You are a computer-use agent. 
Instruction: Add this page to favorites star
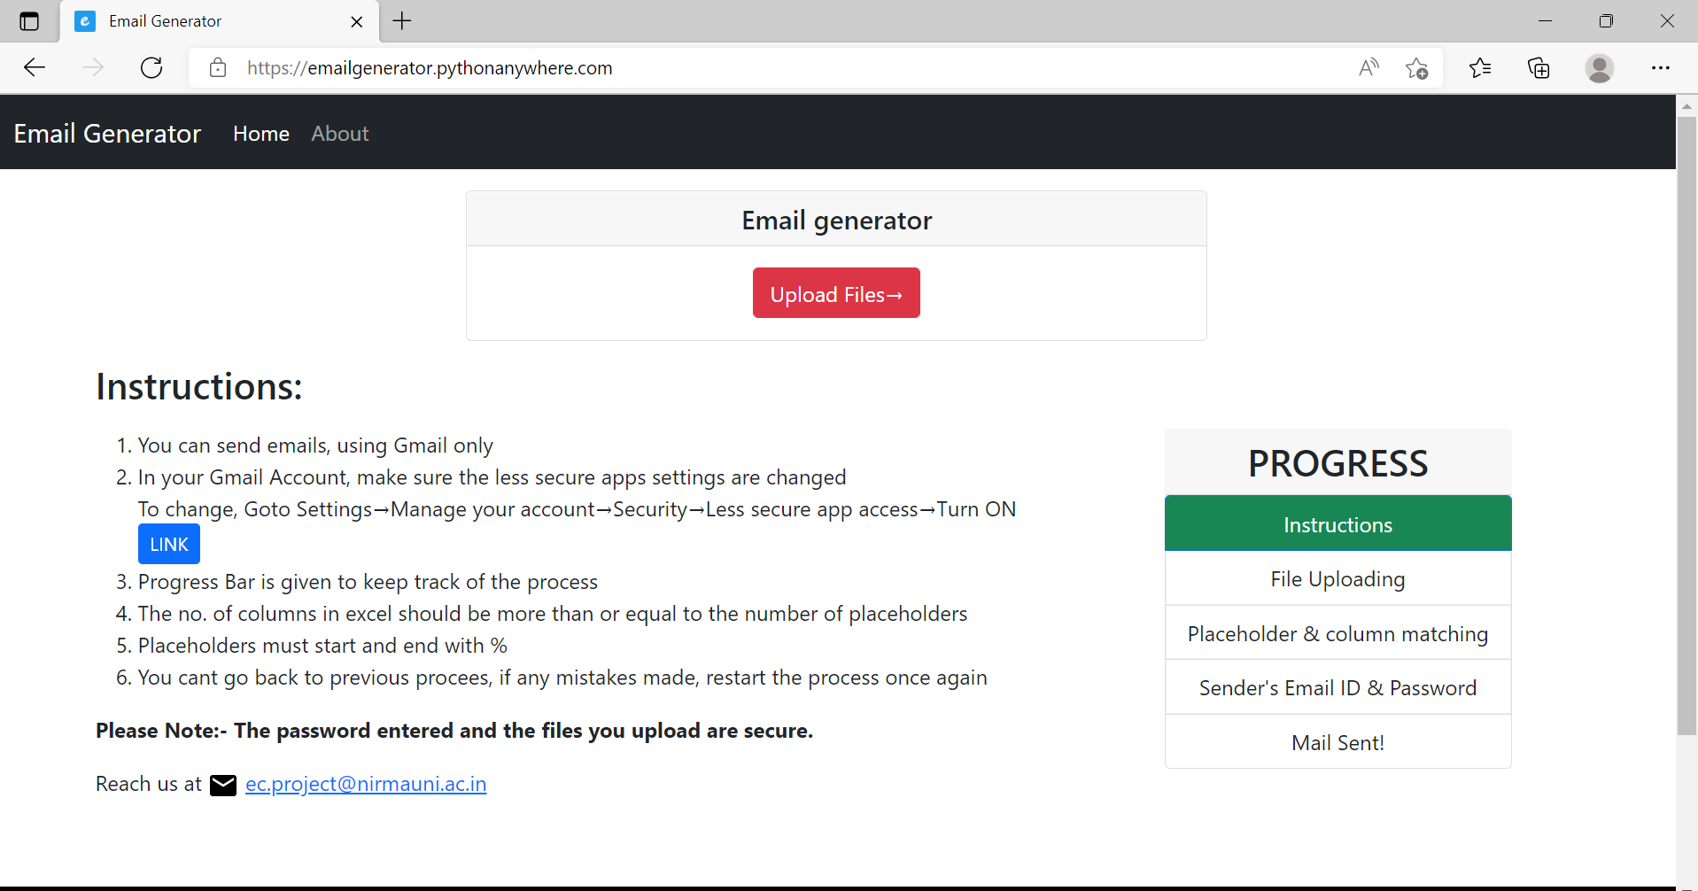click(x=1416, y=67)
